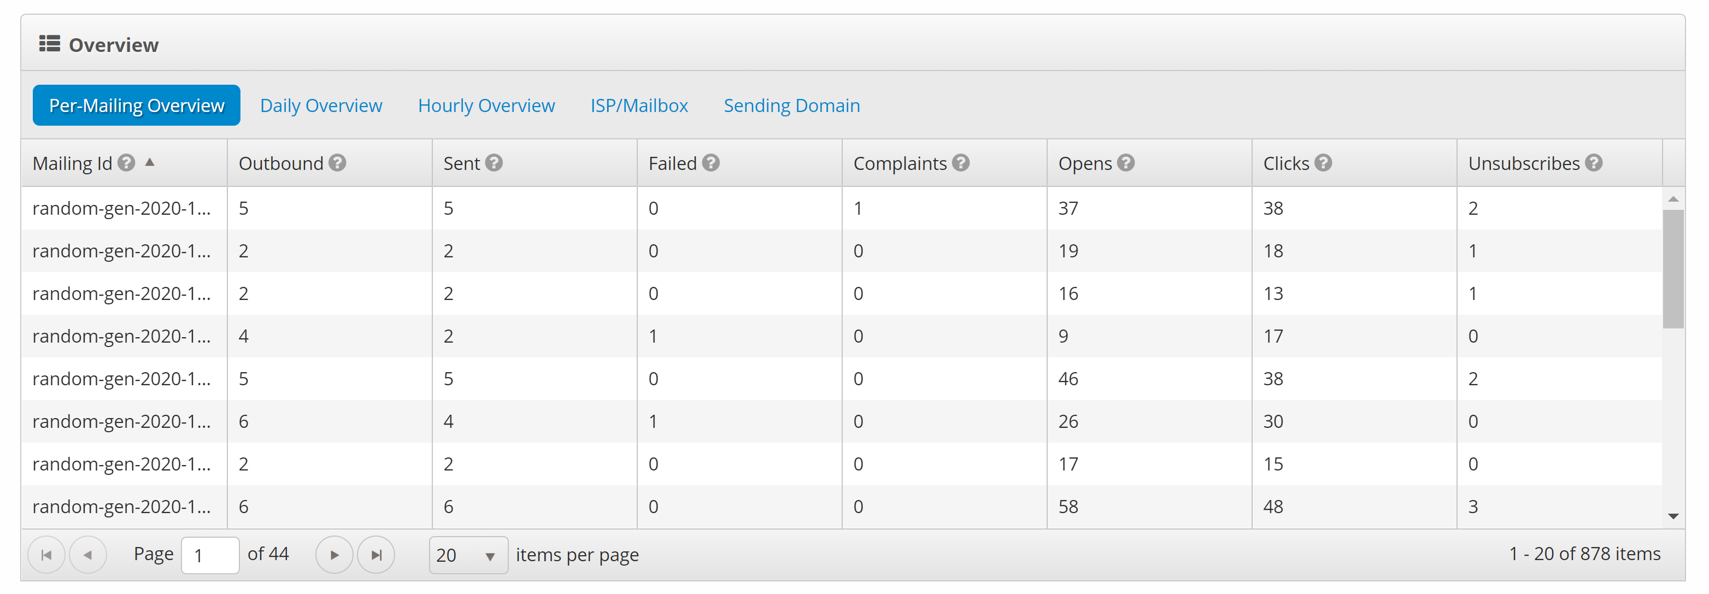Click the Sent column help icon

tap(494, 163)
